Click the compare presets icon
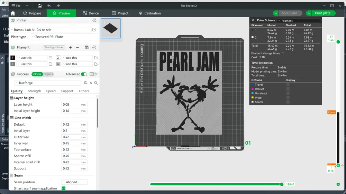The width and height of the screenshot is (346, 194). (x=96, y=74)
